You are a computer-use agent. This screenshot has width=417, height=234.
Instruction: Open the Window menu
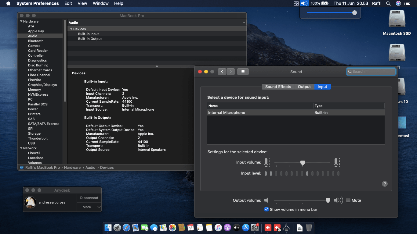101,3
